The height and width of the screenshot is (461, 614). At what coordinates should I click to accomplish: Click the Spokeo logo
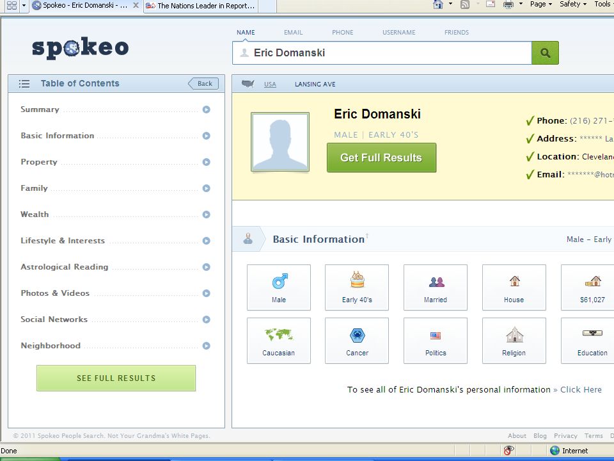coord(81,48)
